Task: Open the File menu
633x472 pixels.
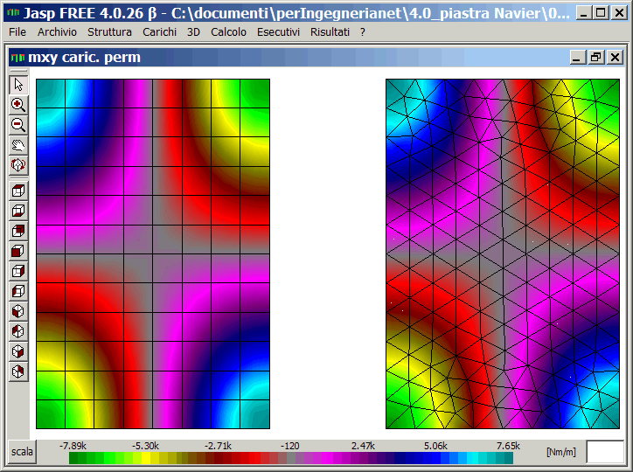Action: (x=17, y=31)
